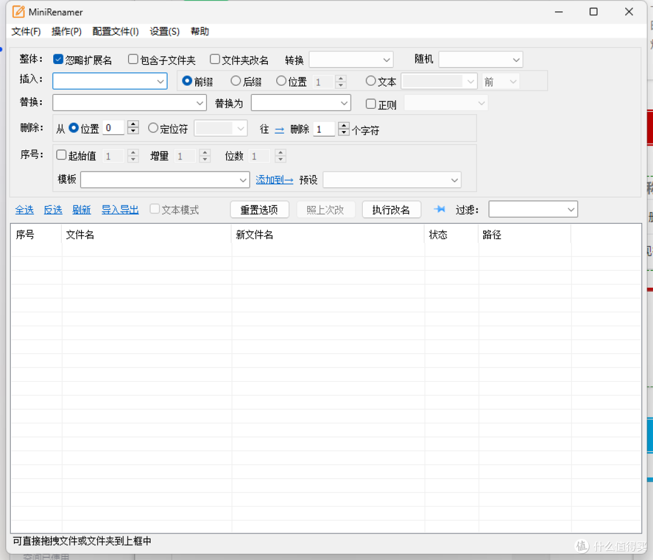Click the 导入导出 link

click(x=120, y=210)
